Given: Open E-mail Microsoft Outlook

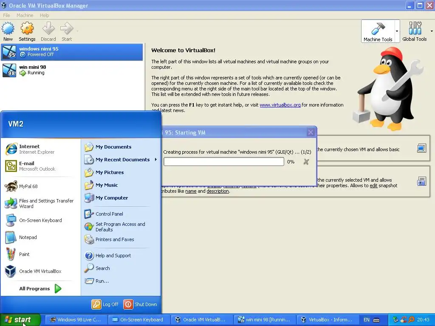Looking at the screenshot, I should (x=40, y=166).
